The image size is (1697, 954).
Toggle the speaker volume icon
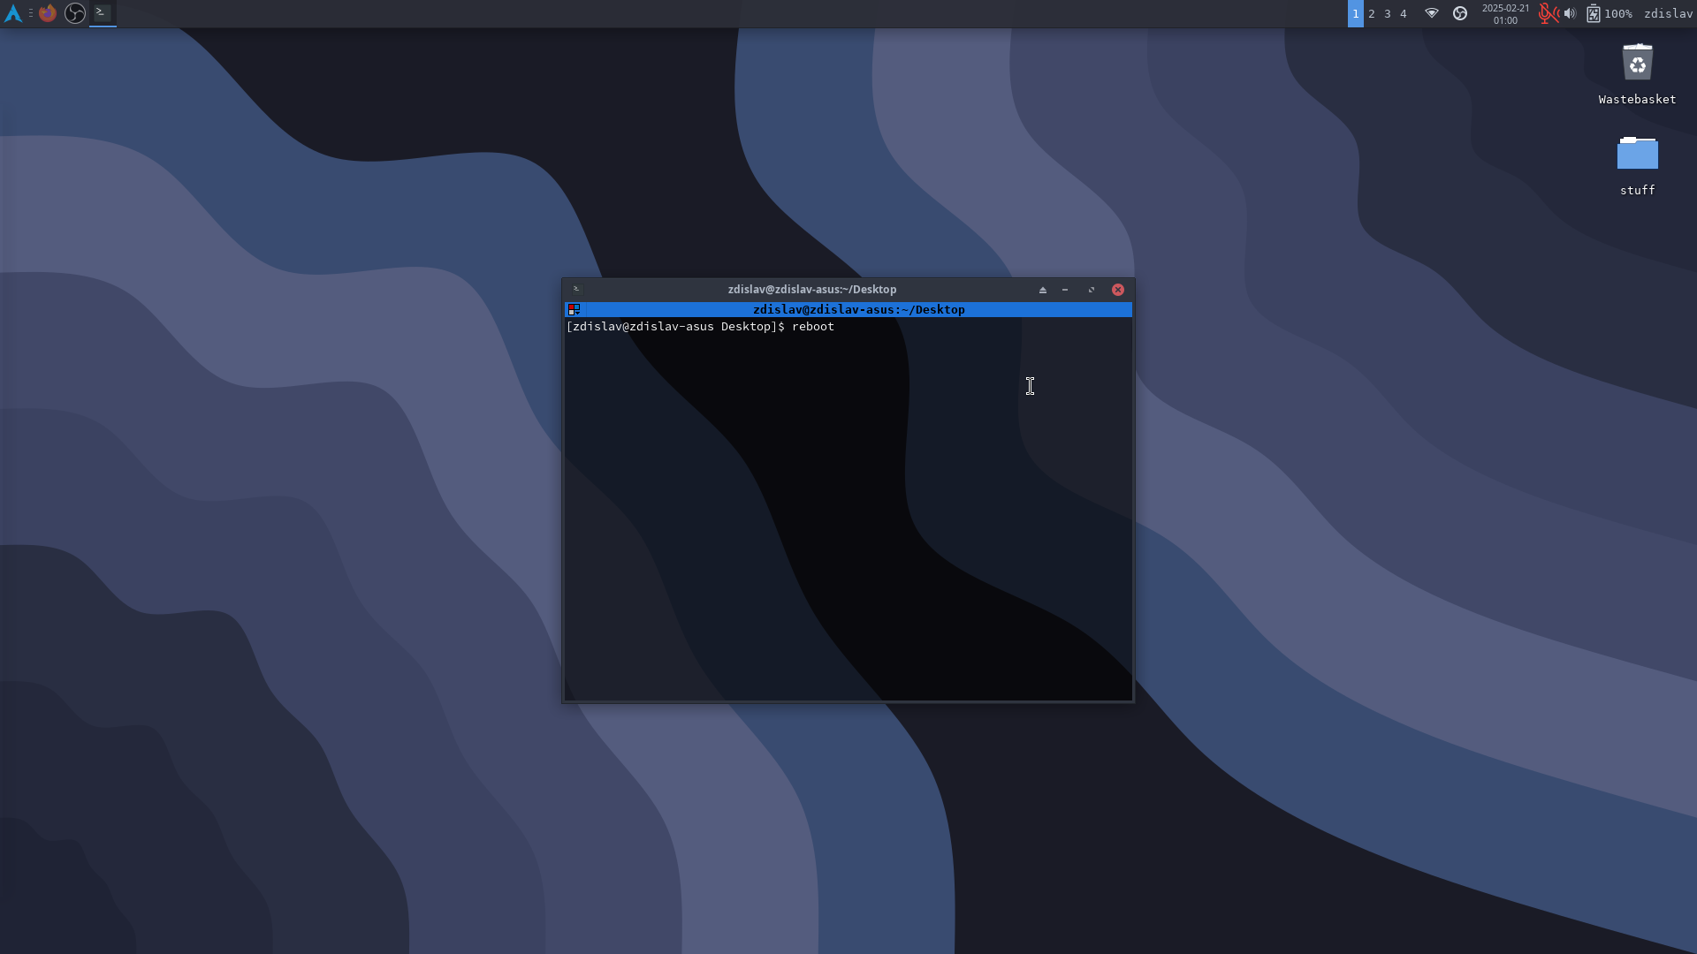(1570, 13)
